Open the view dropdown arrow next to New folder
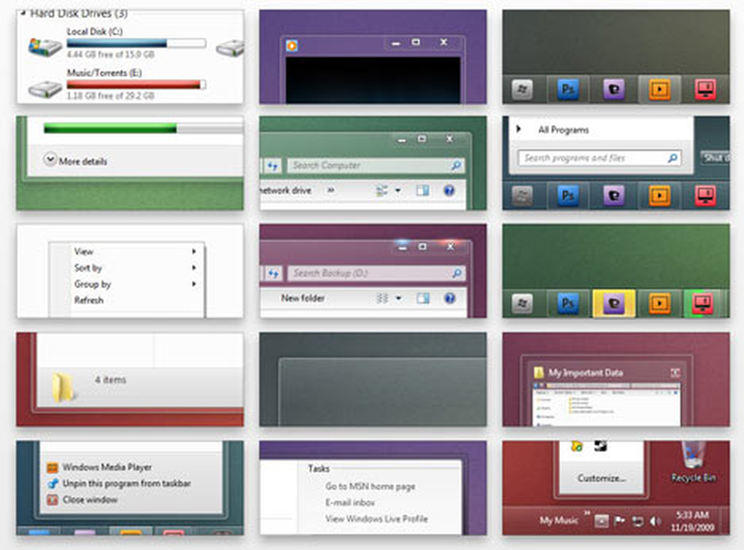 (x=398, y=299)
